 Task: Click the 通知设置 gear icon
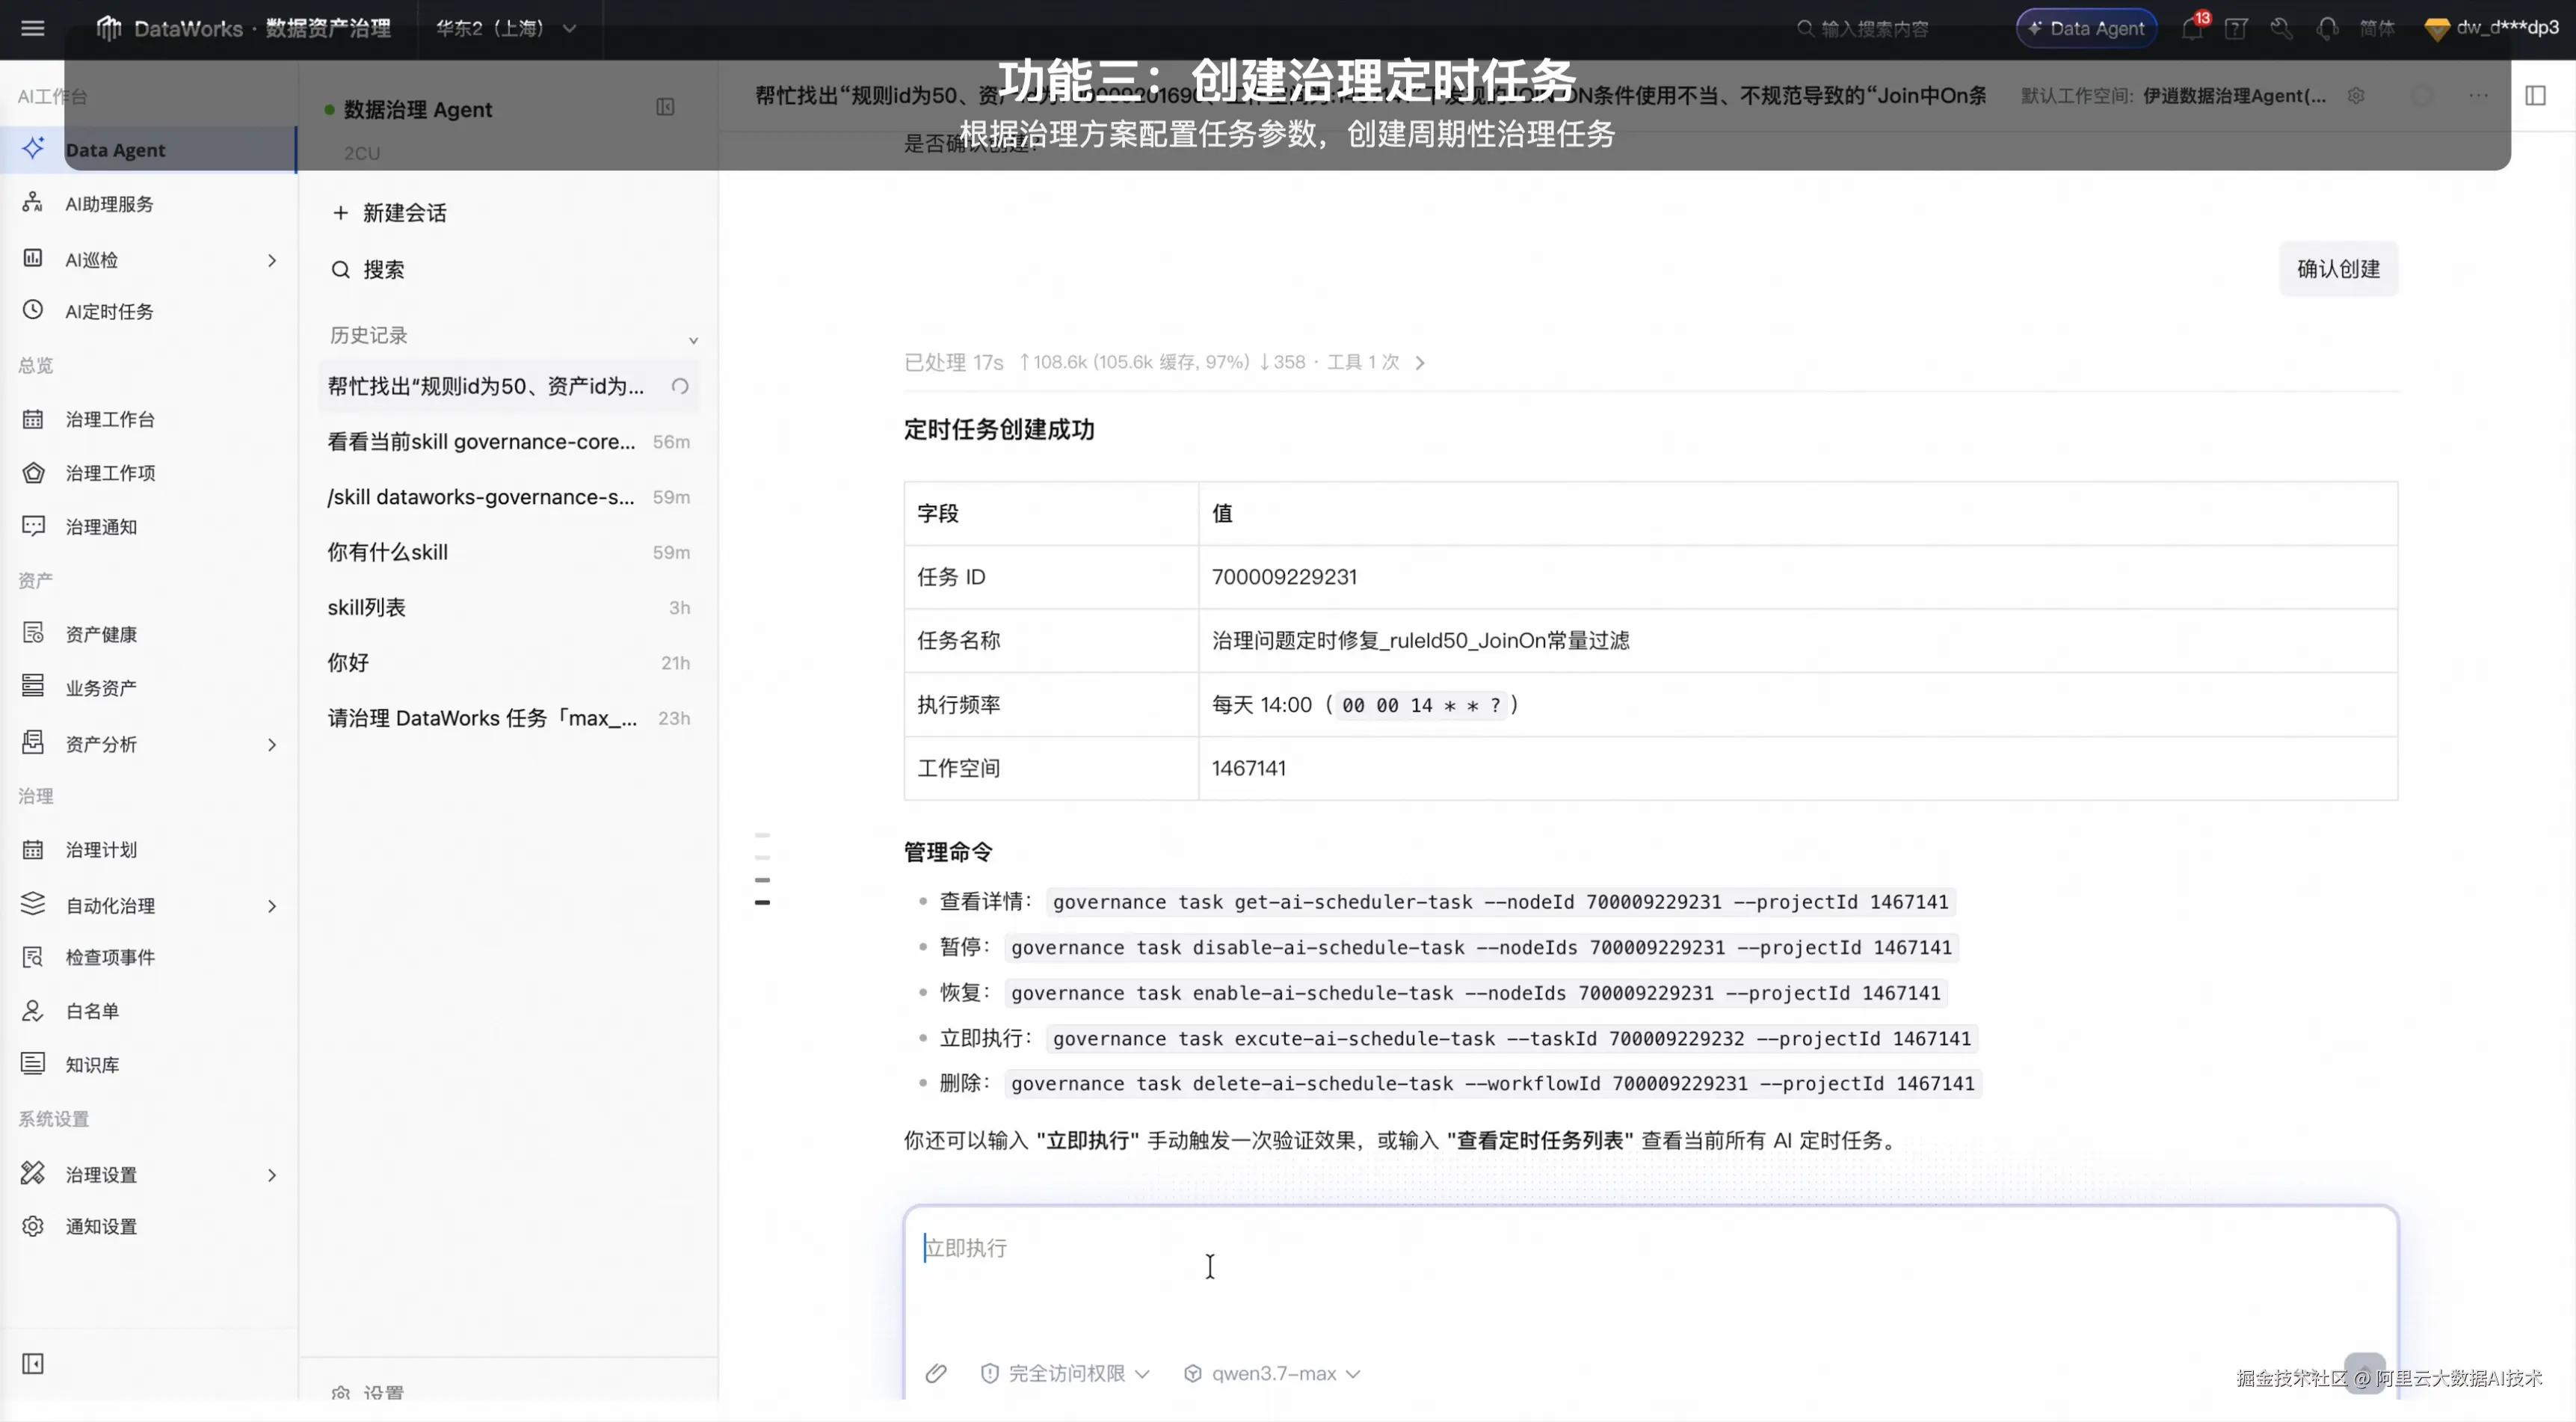33,1226
